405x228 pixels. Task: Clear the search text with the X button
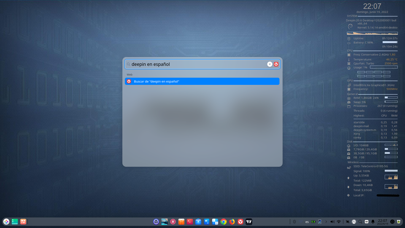270,64
